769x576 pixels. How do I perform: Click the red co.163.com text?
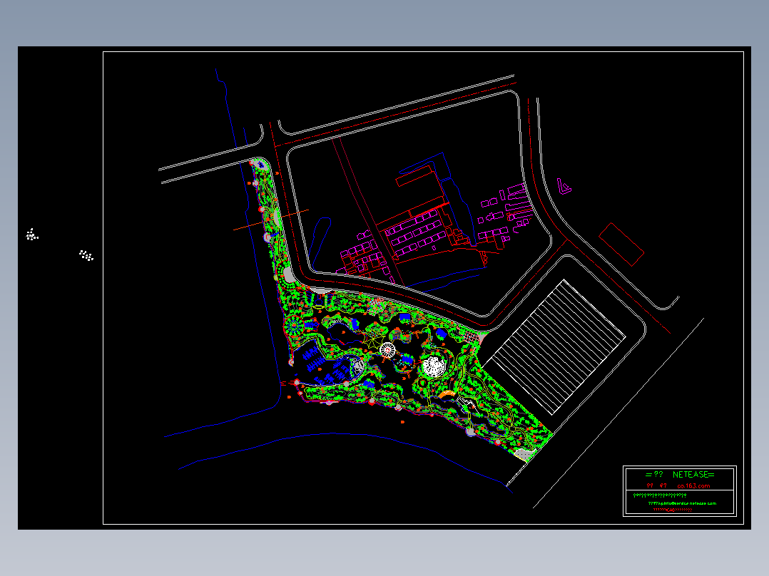click(693, 485)
